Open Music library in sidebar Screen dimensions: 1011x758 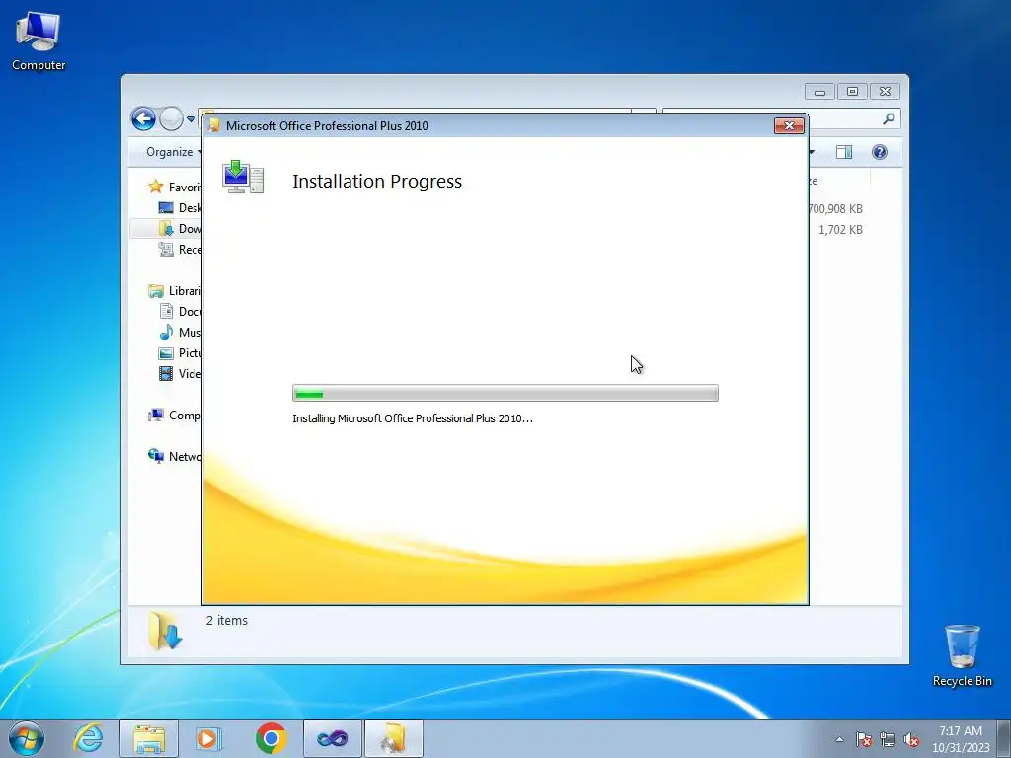pos(180,332)
